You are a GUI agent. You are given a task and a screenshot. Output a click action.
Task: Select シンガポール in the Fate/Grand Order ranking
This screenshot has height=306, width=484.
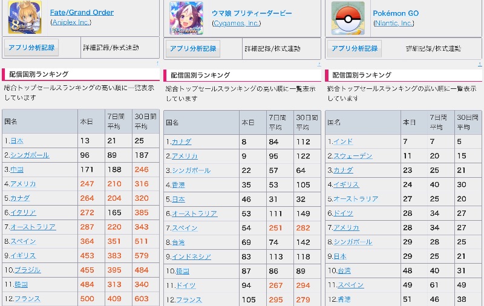coord(30,155)
